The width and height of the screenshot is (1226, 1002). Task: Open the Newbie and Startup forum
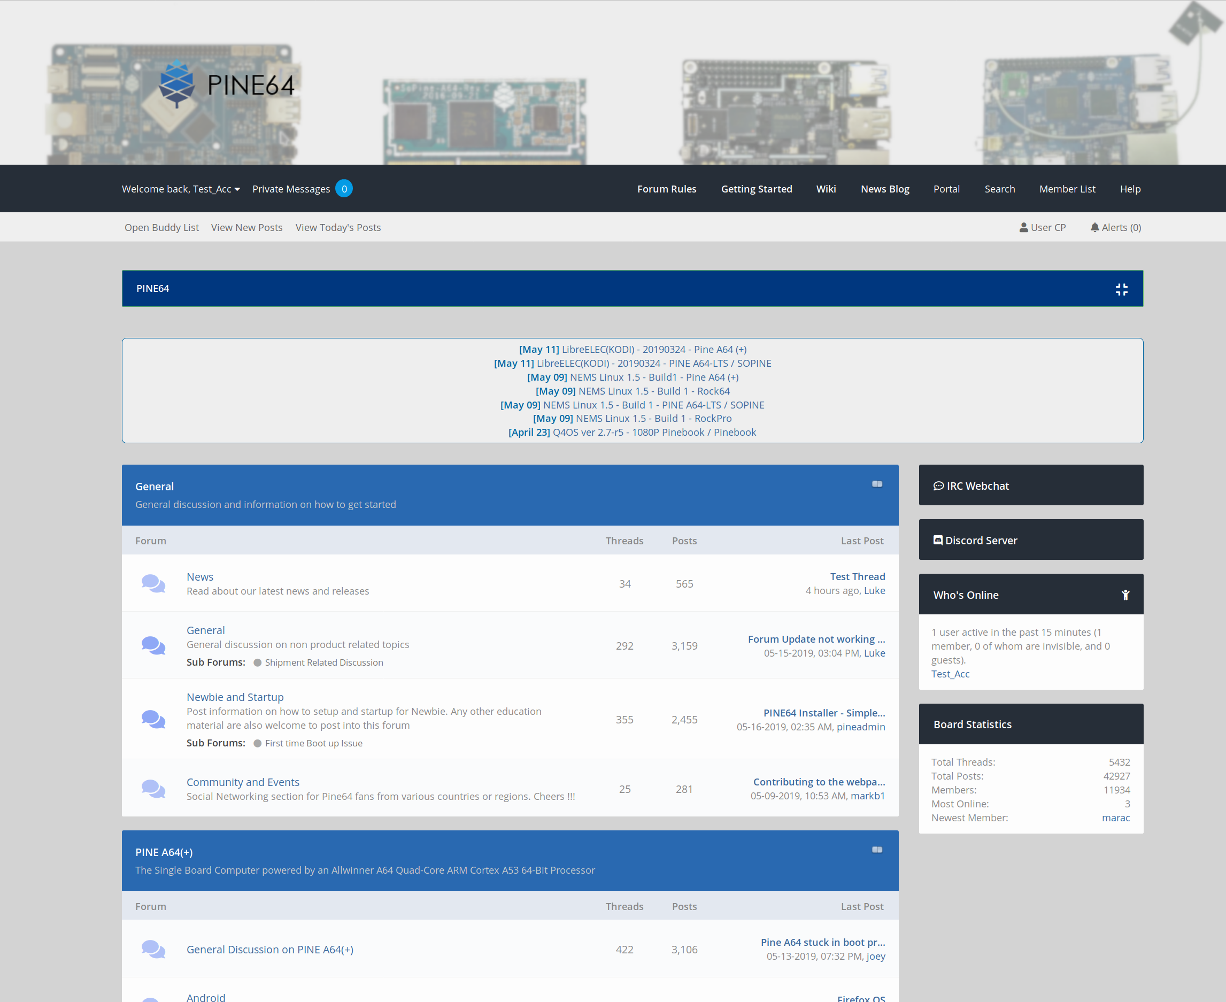point(234,697)
